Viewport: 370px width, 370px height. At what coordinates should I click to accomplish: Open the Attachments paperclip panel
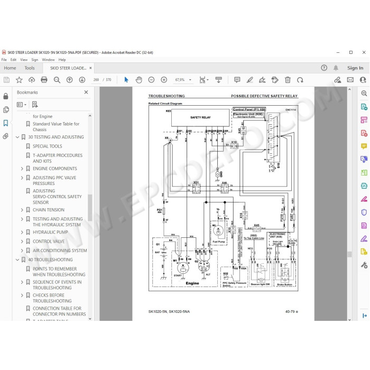(6, 136)
